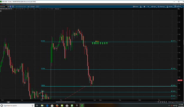Open chart settings gear icon

click(x=144, y=7)
